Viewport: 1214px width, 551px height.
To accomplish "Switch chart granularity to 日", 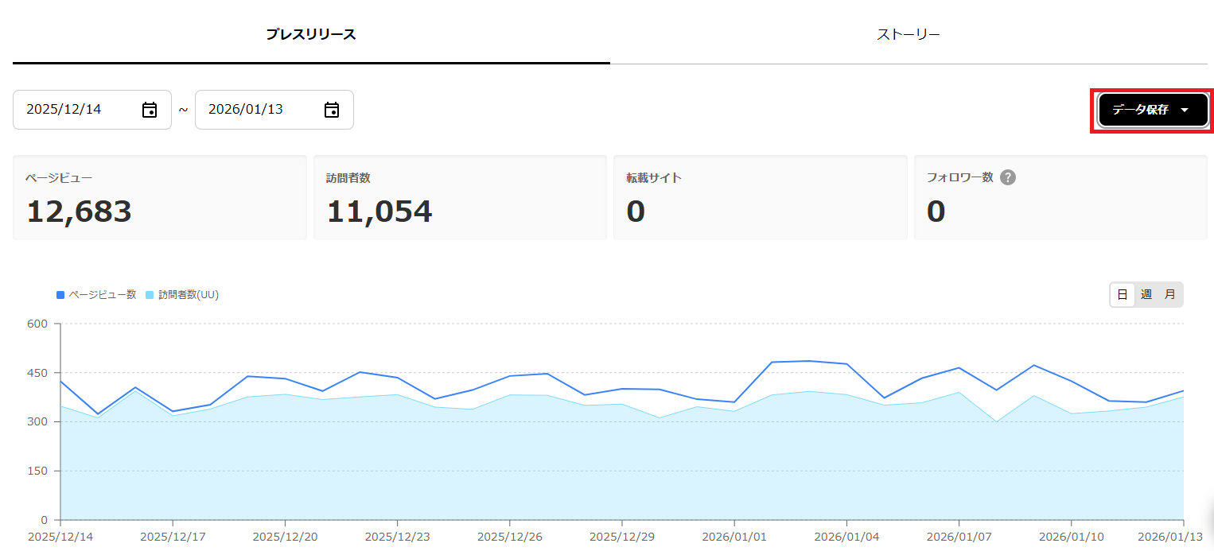I will pos(1123,294).
